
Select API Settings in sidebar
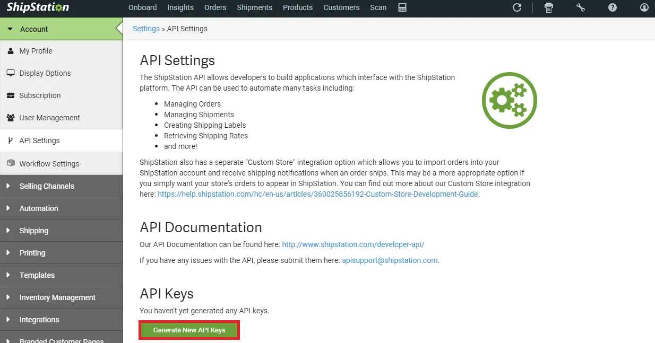[x=61, y=140]
